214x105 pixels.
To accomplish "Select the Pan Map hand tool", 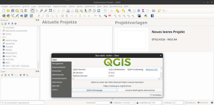I will (x=32, y=11).
